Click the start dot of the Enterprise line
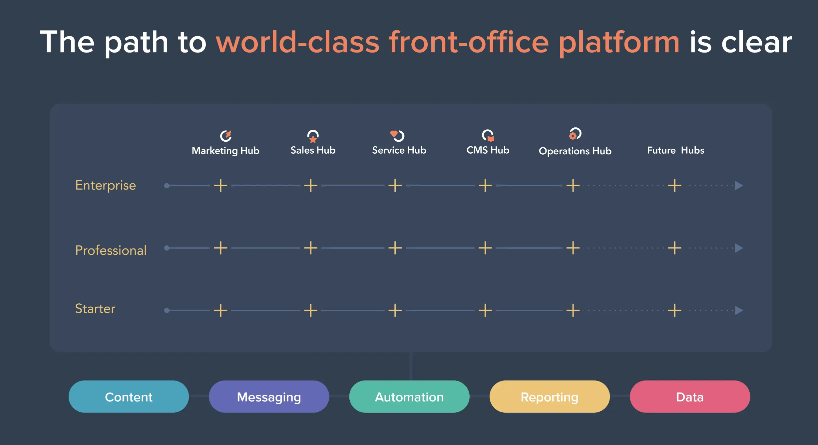The height and width of the screenshot is (445, 818). [x=167, y=186]
